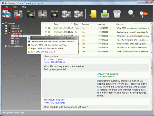Sort messages by the Flag column header
The image size is (154, 116).
pyautogui.click(x=76, y=24)
